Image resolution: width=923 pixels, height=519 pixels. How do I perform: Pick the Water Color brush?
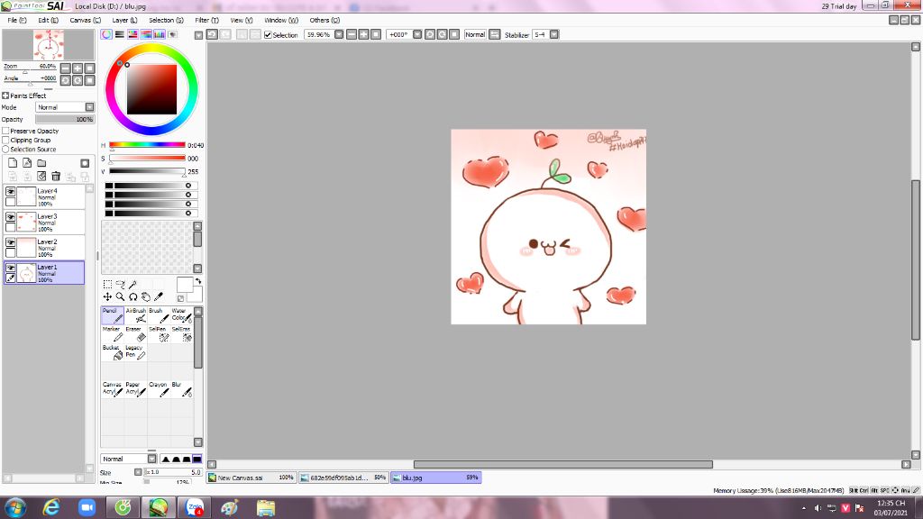pos(182,315)
